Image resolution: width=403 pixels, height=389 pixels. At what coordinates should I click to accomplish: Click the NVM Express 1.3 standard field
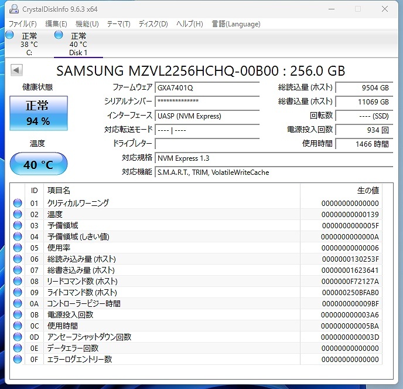(274, 158)
